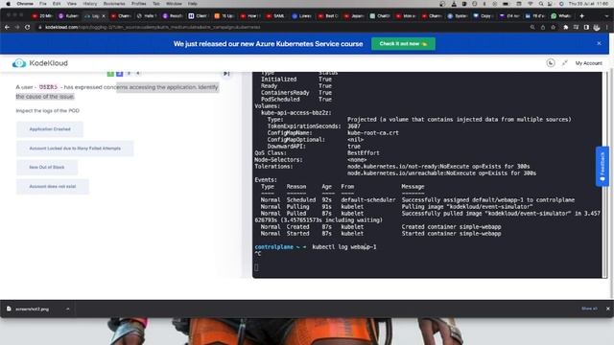614x345 pixels.
Task: Open the Edit menu
Action: click(x=57, y=4)
